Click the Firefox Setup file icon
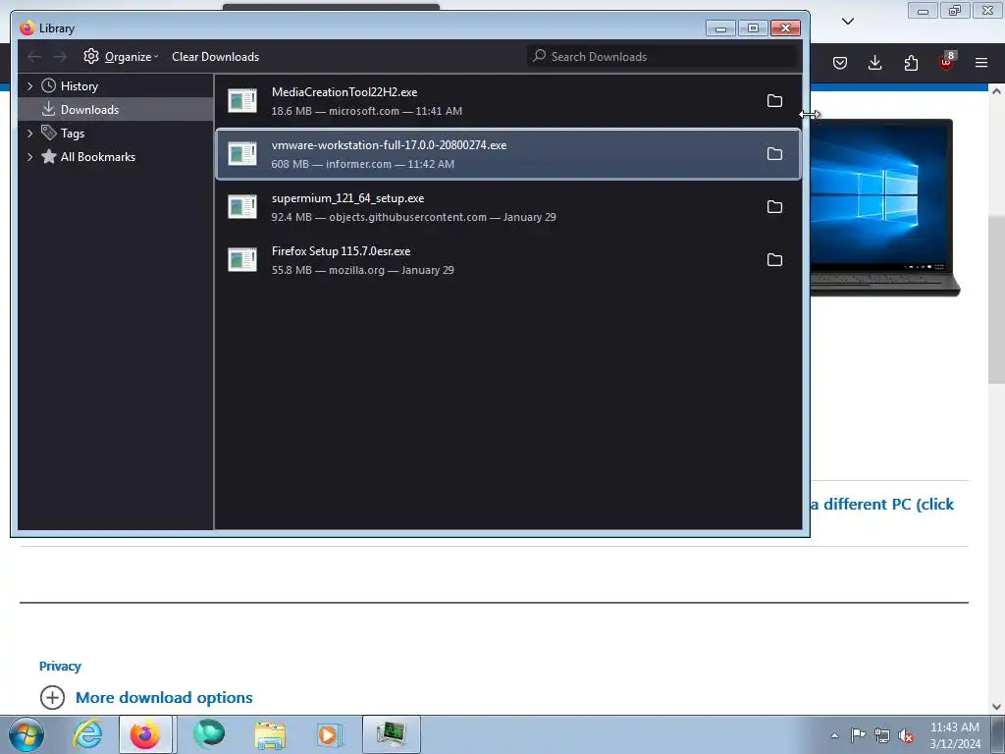 [x=242, y=259]
